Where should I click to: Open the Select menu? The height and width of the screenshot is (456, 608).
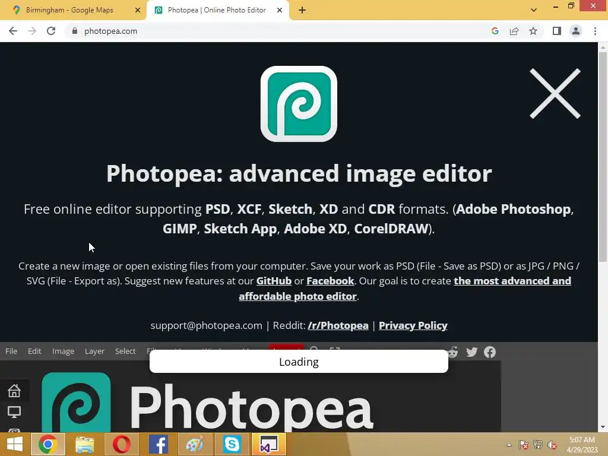pos(125,351)
